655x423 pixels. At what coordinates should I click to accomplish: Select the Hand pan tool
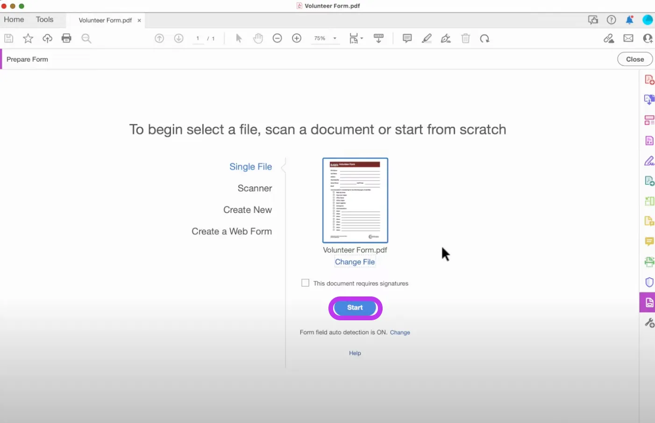pyautogui.click(x=258, y=38)
